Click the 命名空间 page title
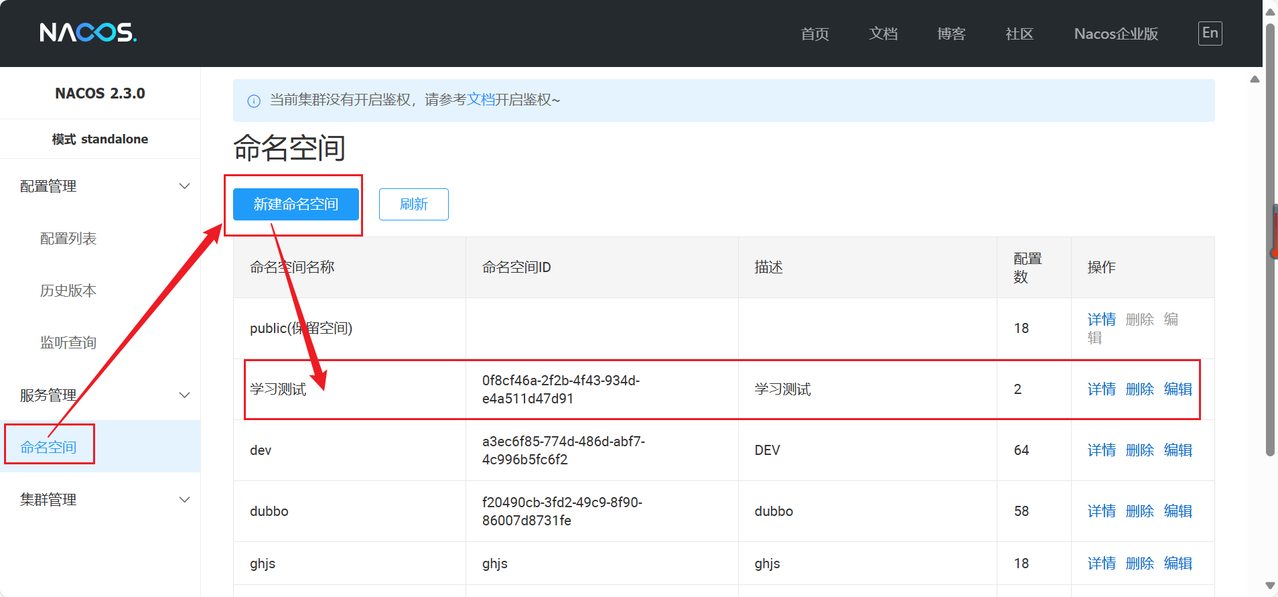1278x597 pixels. (x=289, y=148)
